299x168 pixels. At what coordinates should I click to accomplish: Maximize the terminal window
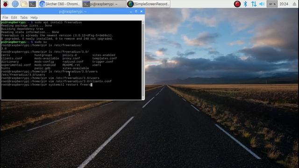(x=136, y=12)
